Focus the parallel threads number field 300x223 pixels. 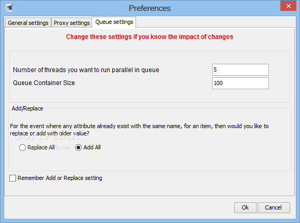(x=241, y=69)
